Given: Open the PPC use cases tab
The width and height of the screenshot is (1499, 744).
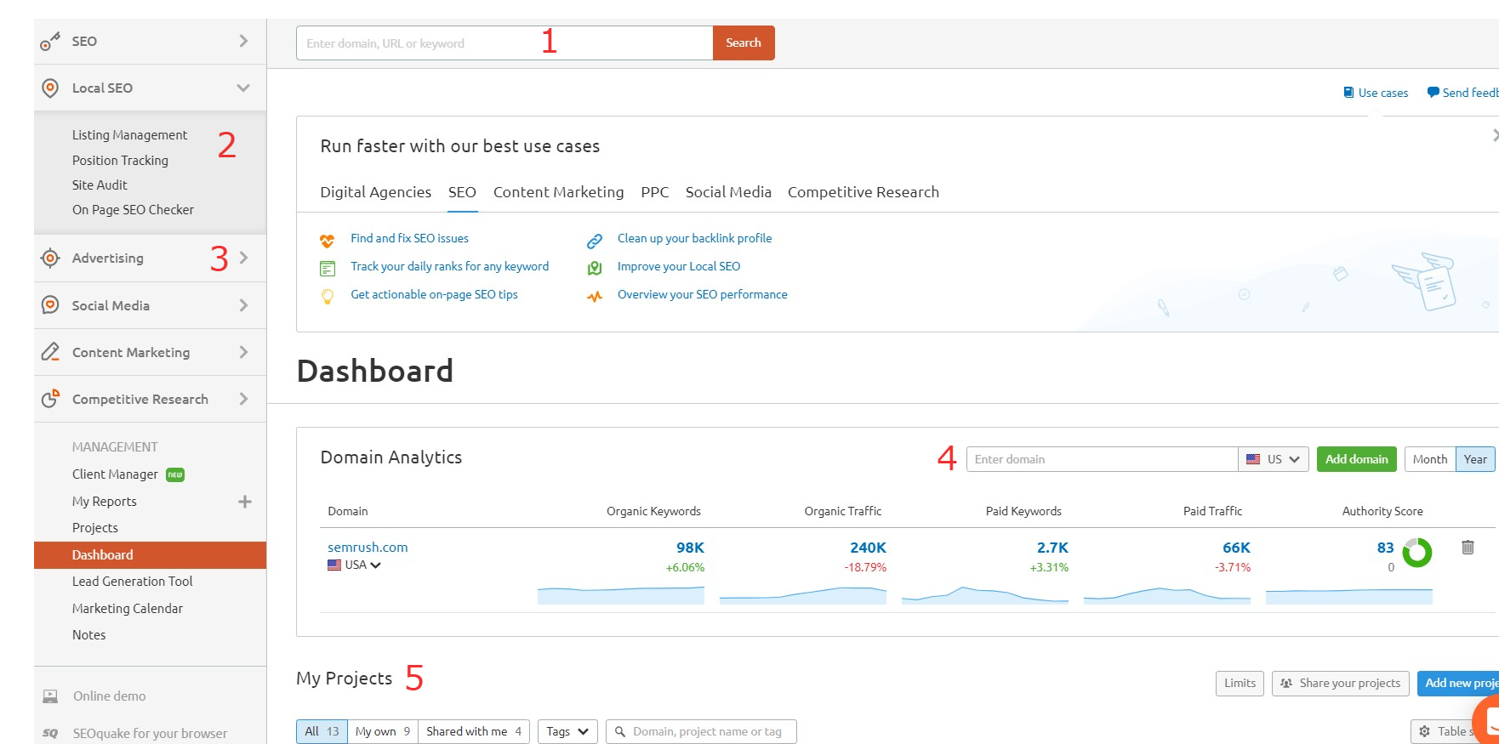Looking at the screenshot, I should point(654,192).
